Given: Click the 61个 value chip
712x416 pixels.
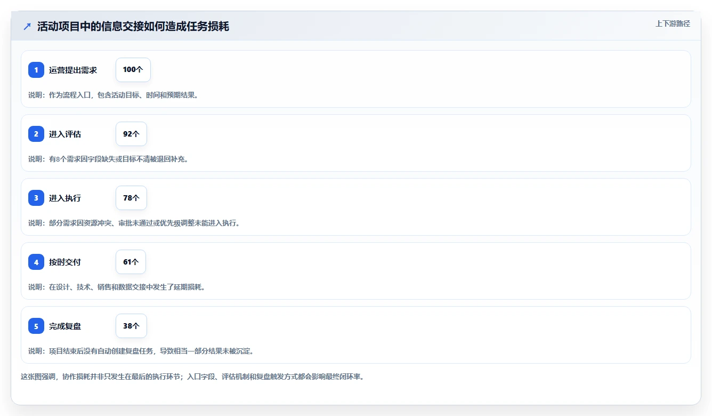Looking at the screenshot, I should click(131, 262).
